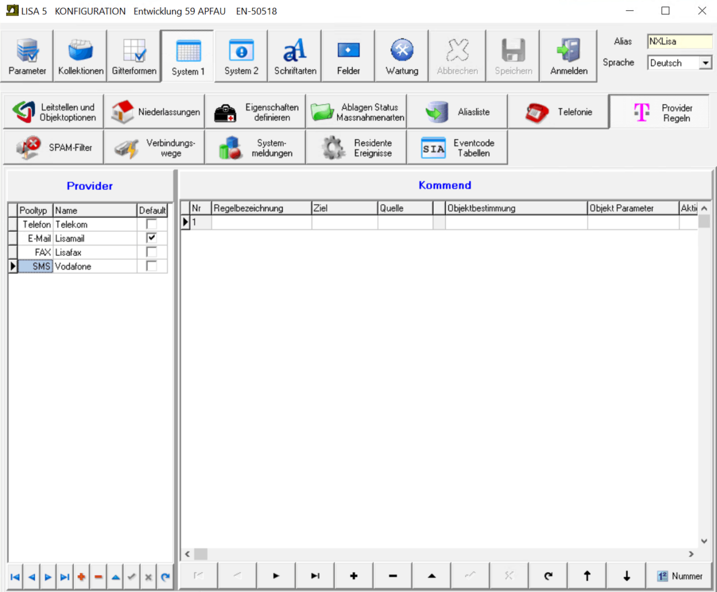Open the Niederlassungen house section
This screenshot has width=717, height=592.
pos(154,112)
